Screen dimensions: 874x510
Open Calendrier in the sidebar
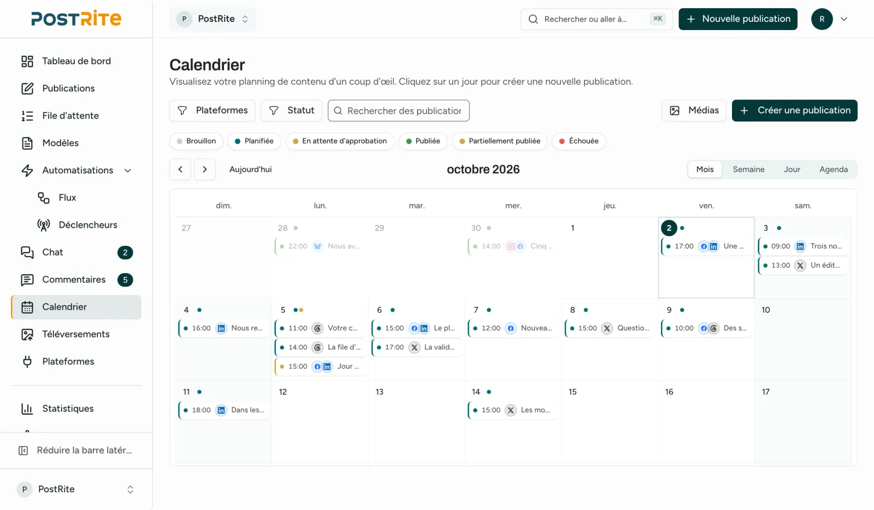click(76, 307)
